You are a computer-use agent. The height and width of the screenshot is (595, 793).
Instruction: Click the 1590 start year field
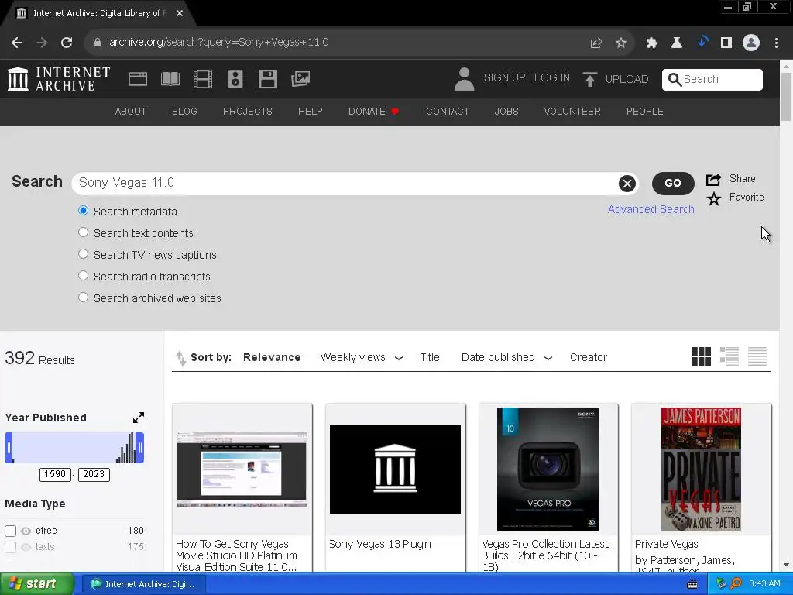tap(55, 475)
